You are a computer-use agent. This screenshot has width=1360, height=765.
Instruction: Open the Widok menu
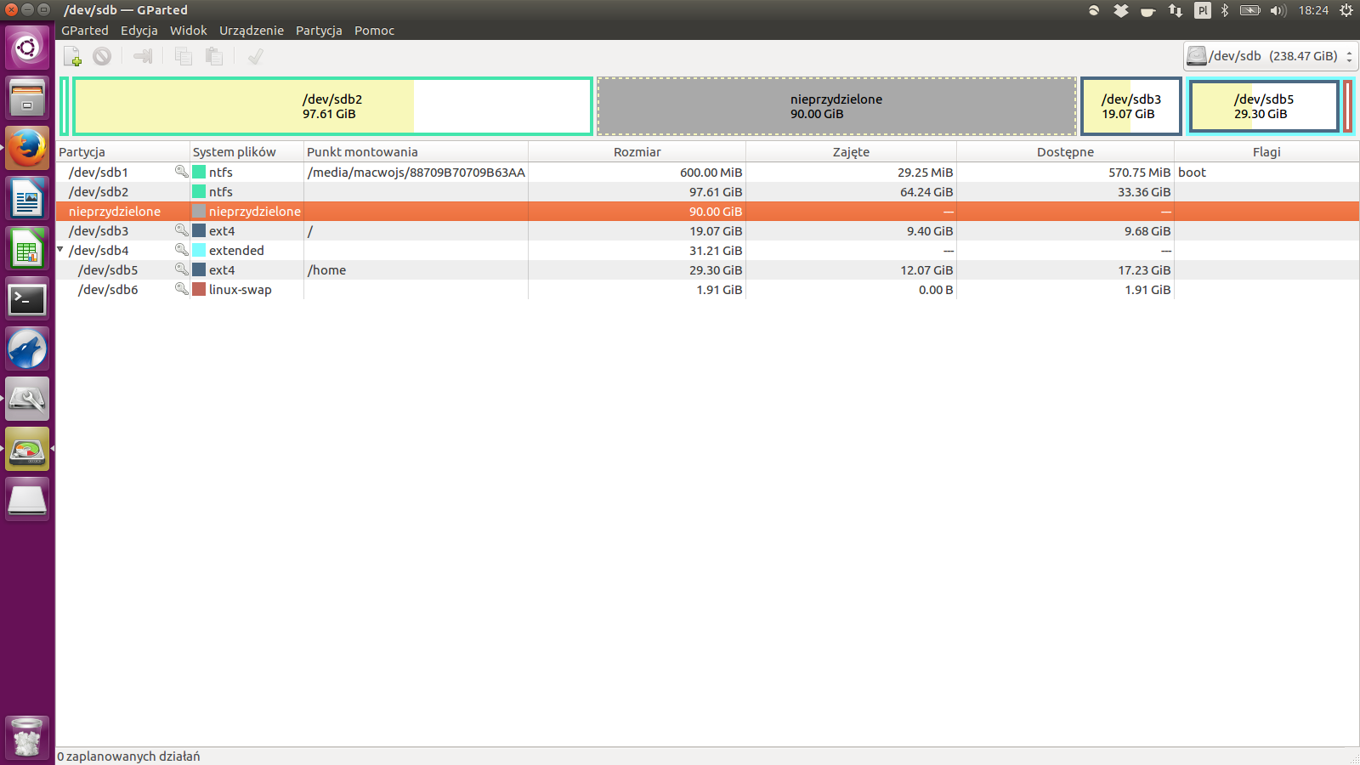(189, 31)
